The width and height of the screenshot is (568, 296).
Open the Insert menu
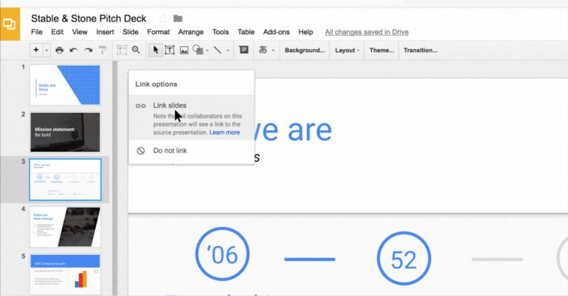(x=105, y=32)
